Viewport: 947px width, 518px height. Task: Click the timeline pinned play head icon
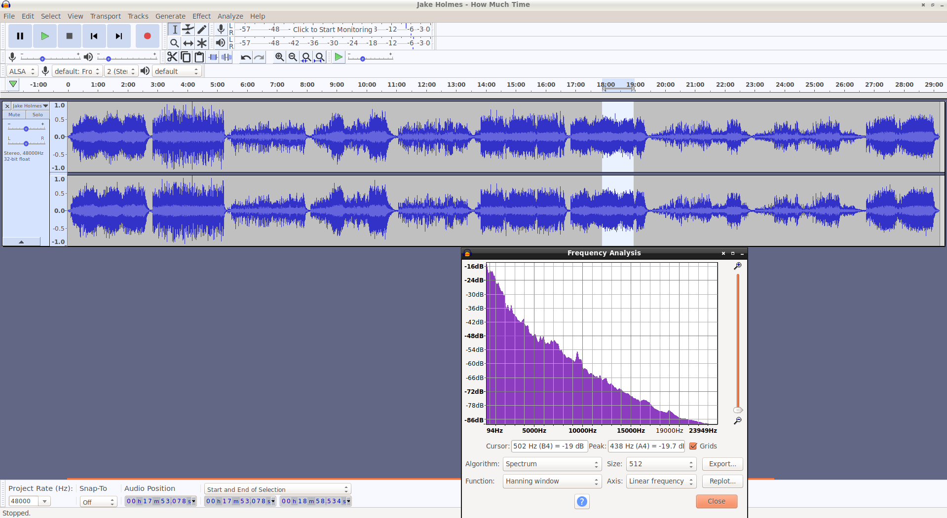tap(13, 84)
